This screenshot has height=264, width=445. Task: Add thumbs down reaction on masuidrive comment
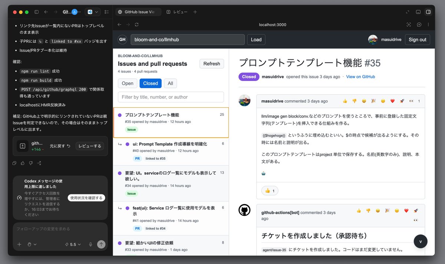click(354, 101)
